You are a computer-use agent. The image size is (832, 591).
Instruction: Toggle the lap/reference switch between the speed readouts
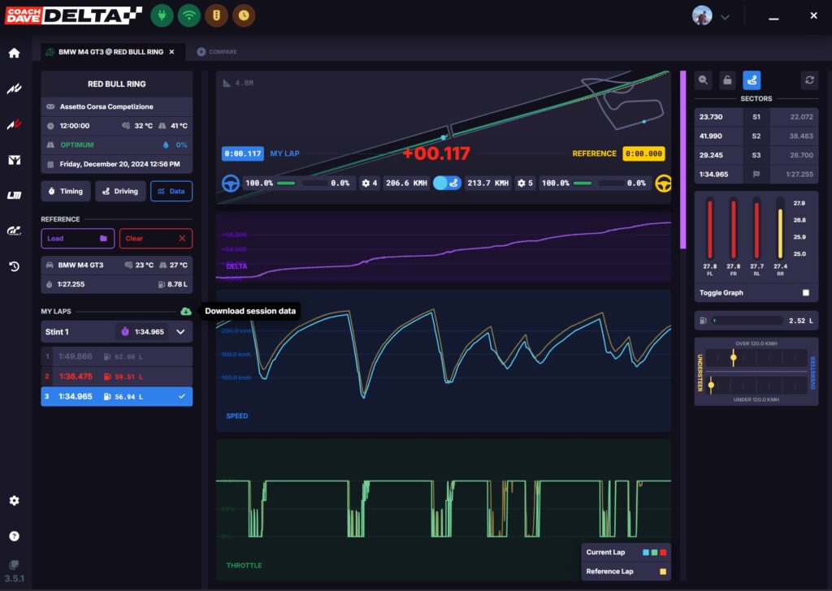pos(445,183)
